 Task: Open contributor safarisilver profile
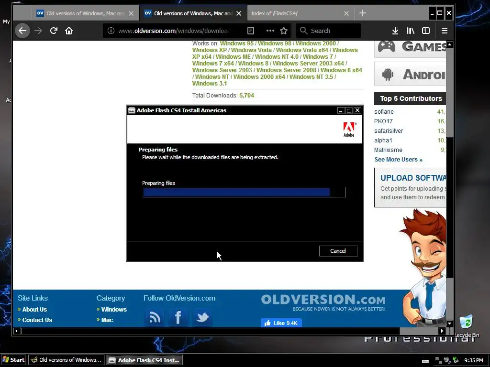389,131
